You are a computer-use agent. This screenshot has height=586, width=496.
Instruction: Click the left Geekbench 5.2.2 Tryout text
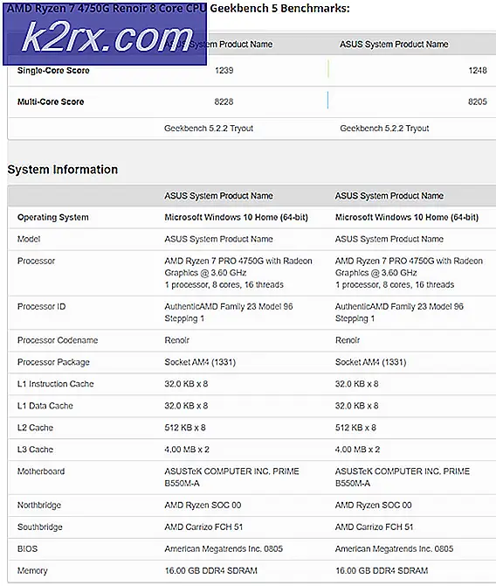click(209, 129)
